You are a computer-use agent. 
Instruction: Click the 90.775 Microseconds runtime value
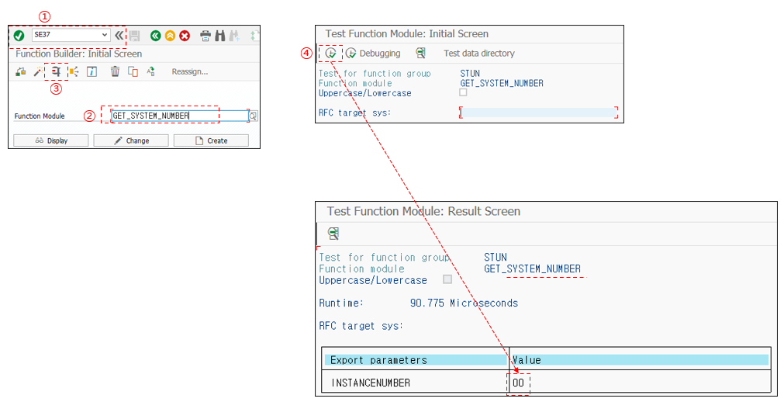464,303
